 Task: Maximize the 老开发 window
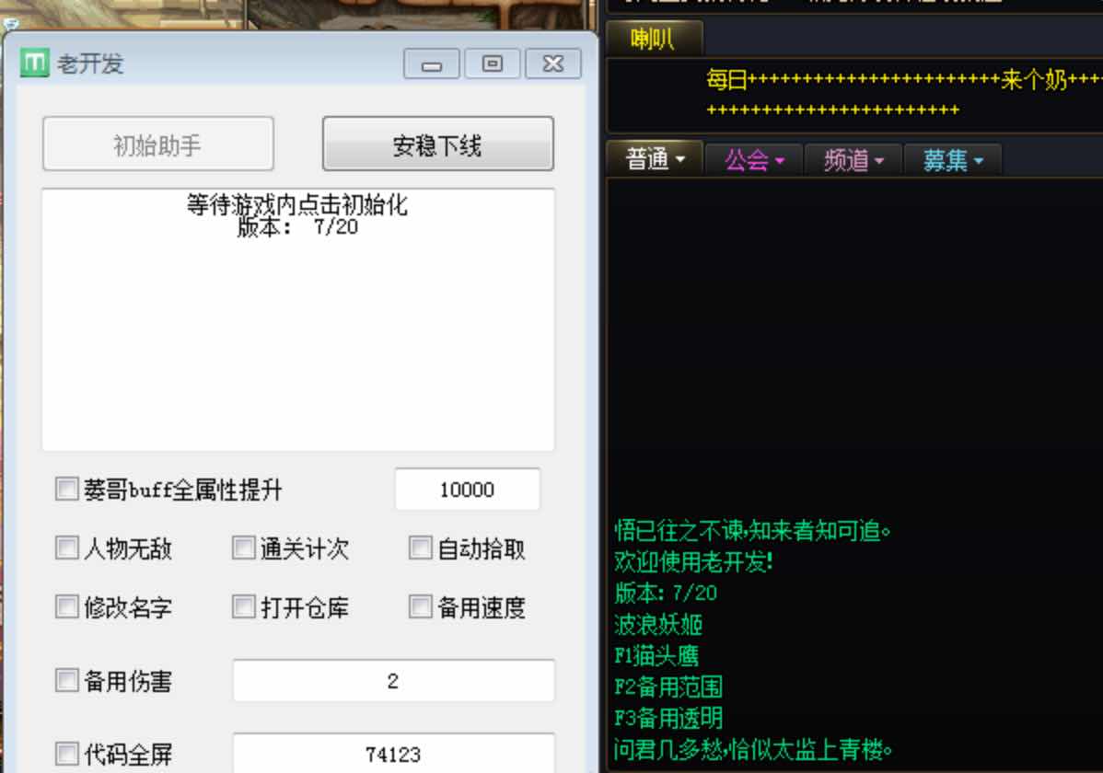[x=493, y=64]
